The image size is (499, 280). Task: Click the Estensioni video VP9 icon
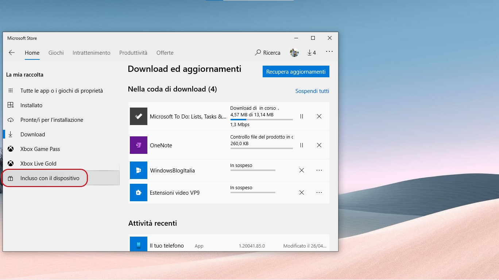[139, 192]
